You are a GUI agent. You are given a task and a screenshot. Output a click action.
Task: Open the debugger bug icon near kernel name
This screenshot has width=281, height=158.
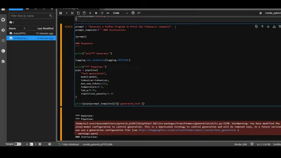260,13
